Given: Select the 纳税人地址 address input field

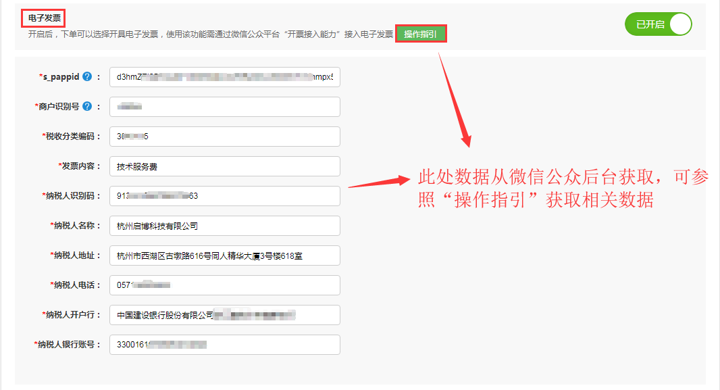Looking at the screenshot, I should click(224, 255).
